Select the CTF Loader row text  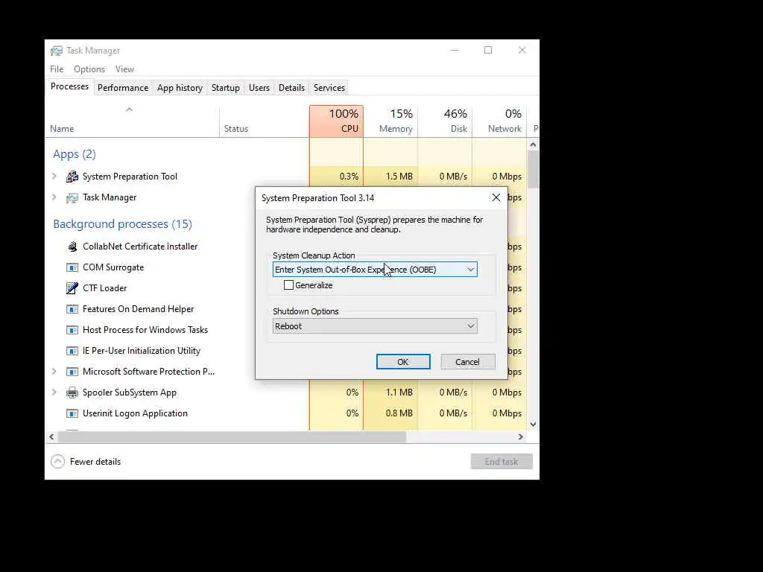104,288
